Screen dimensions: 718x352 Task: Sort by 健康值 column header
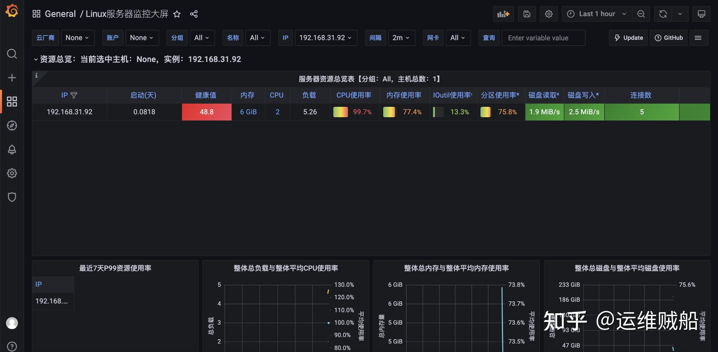[206, 95]
